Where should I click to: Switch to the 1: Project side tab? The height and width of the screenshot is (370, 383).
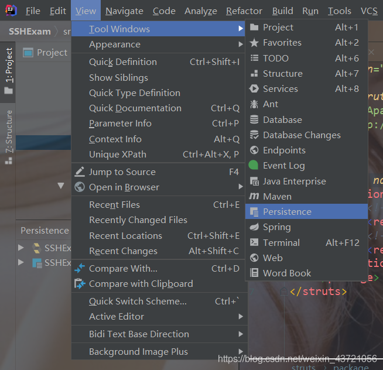(x=8, y=72)
